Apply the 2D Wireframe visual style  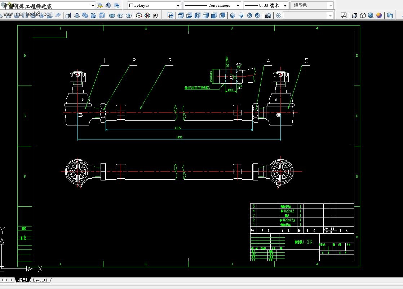tap(344, 15)
